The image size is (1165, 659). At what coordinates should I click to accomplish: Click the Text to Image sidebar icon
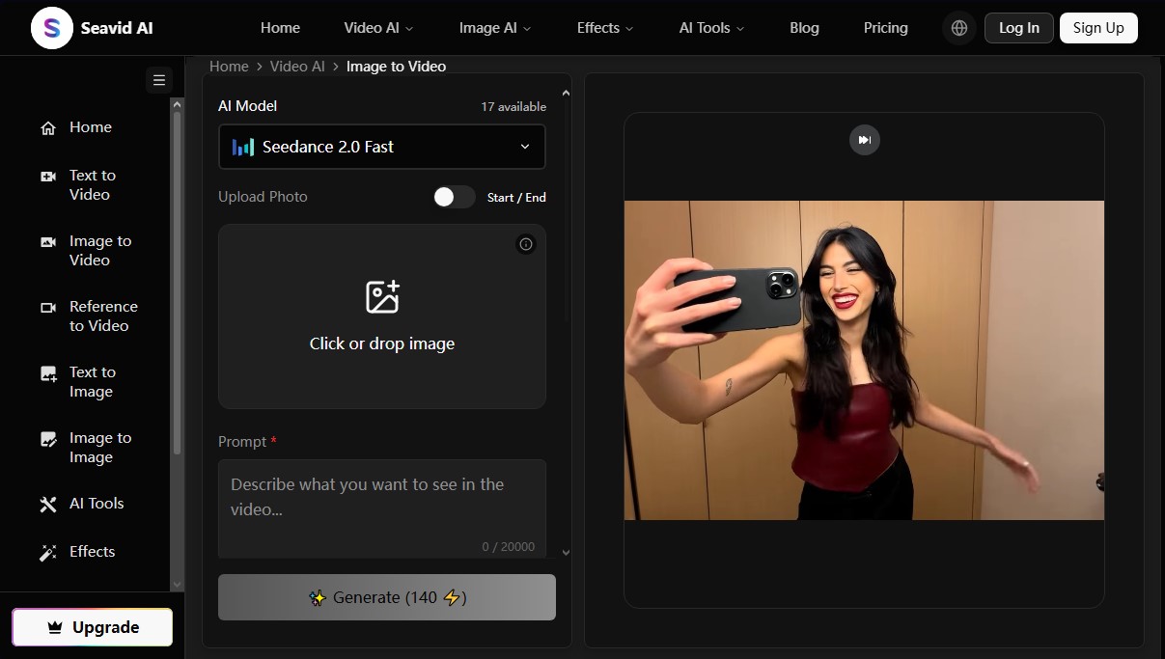[x=48, y=373]
